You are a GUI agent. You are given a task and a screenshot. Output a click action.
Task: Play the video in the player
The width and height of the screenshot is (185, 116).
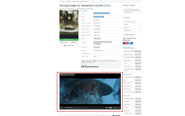click(62, 108)
